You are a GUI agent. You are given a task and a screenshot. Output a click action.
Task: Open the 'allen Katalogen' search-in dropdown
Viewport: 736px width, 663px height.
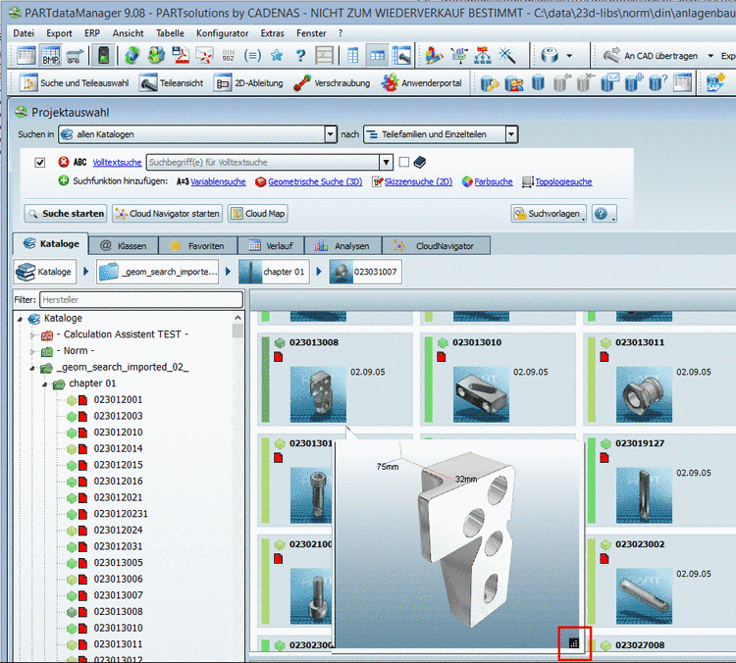pyautogui.click(x=330, y=134)
